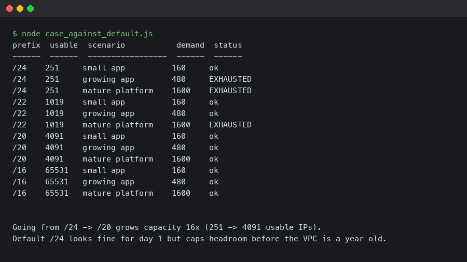Click EXHAUSTED status for /22 mature platform
Image resolution: width=467 pixels, height=262 pixels.
pyautogui.click(x=230, y=125)
